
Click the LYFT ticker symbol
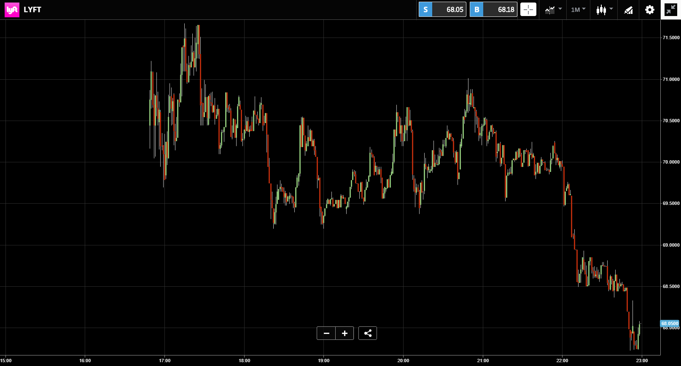click(x=32, y=10)
